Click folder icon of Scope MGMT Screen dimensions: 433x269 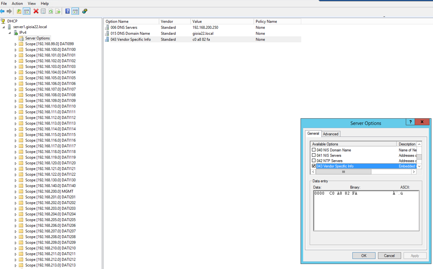click(21, 191)
